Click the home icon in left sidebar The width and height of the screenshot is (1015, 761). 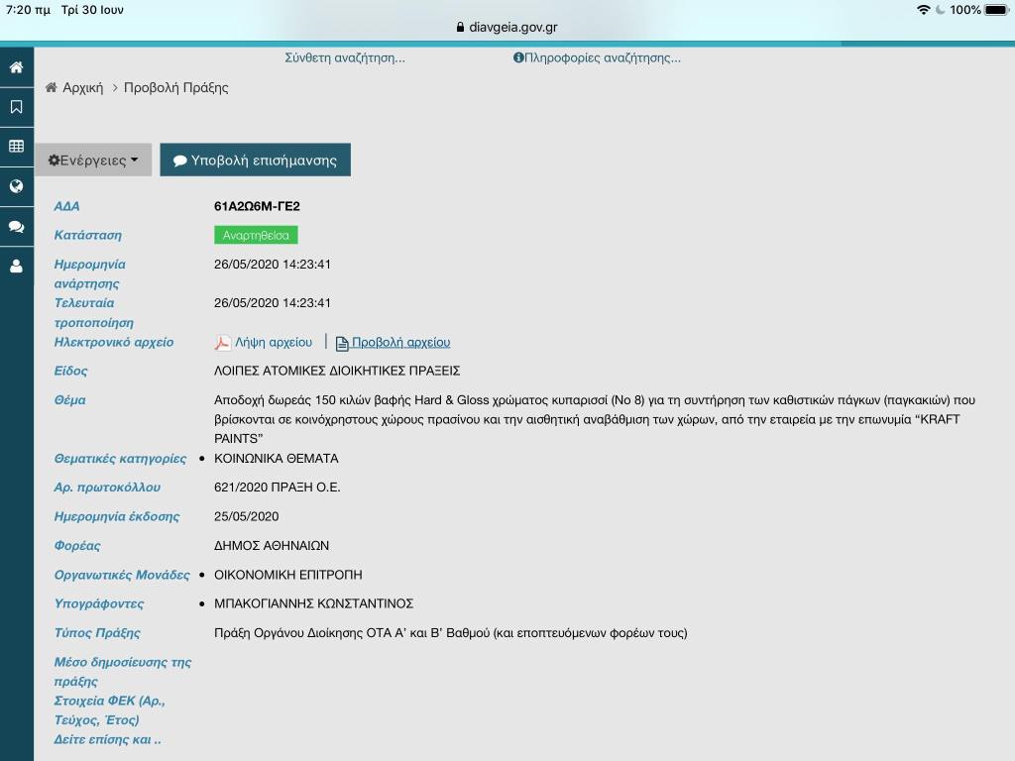tap(16, 67)
